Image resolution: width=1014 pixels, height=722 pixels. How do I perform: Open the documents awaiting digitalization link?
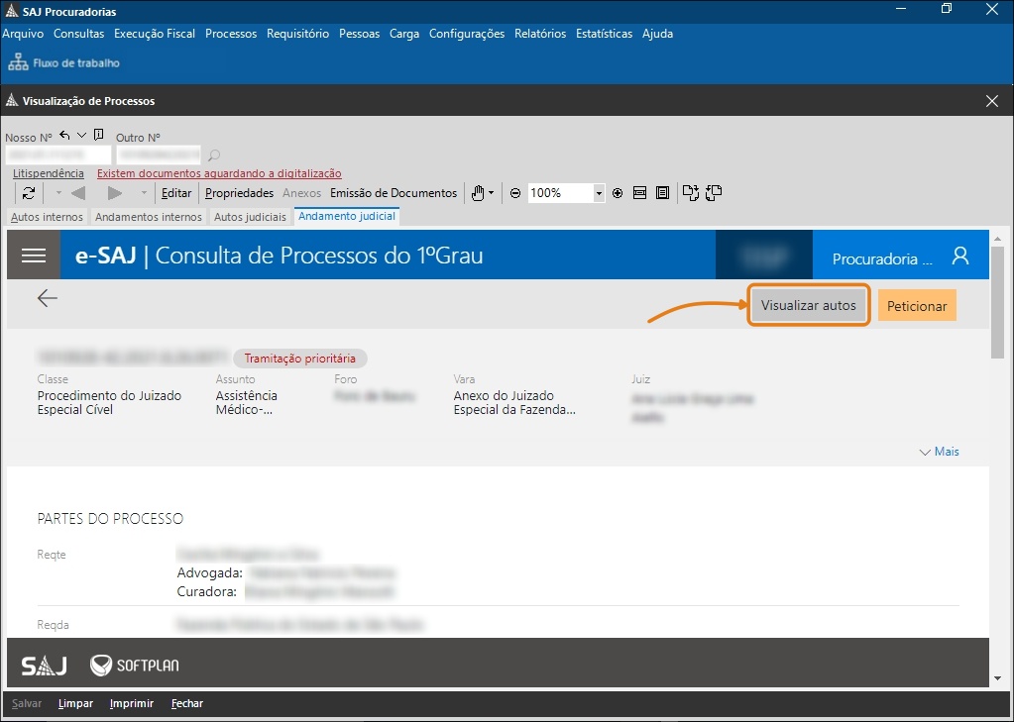point(219,173)
